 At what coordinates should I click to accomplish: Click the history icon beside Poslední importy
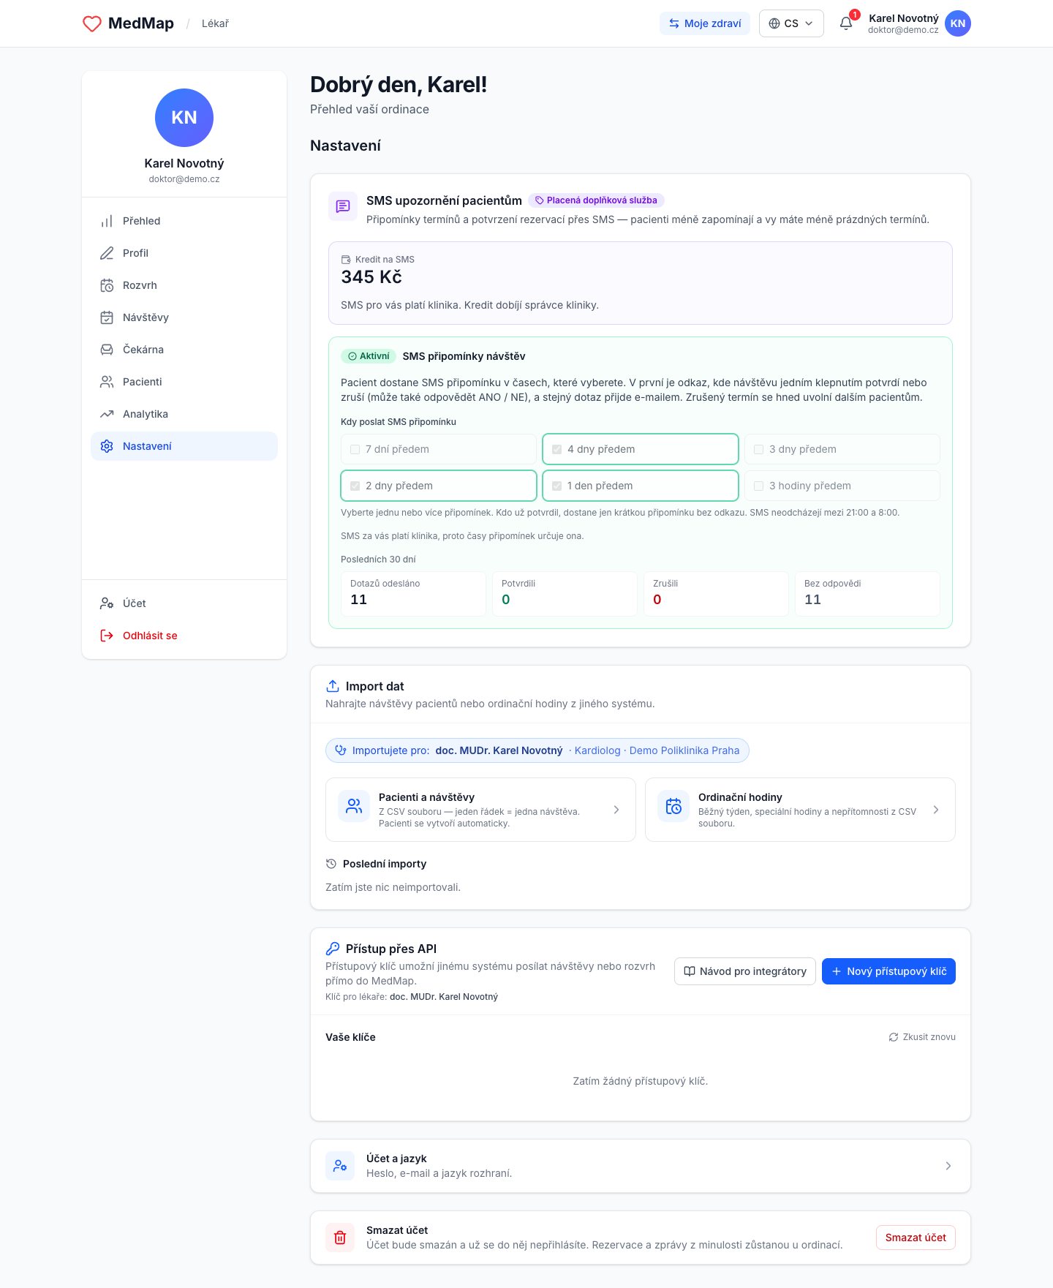[331, 864]
